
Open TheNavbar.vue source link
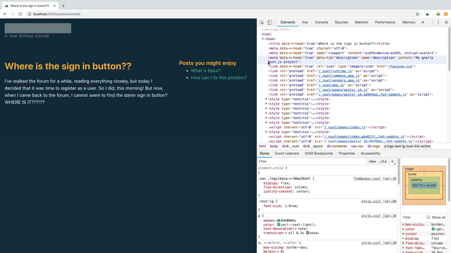tap(375, 179)
